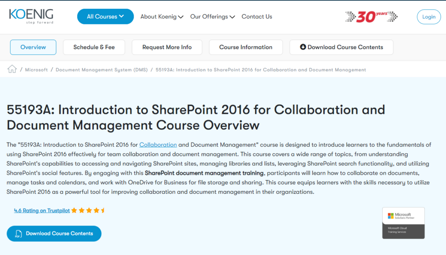This screenshot has height=255, width=446.
Task: Select the Overview tab
Action: 33,47
